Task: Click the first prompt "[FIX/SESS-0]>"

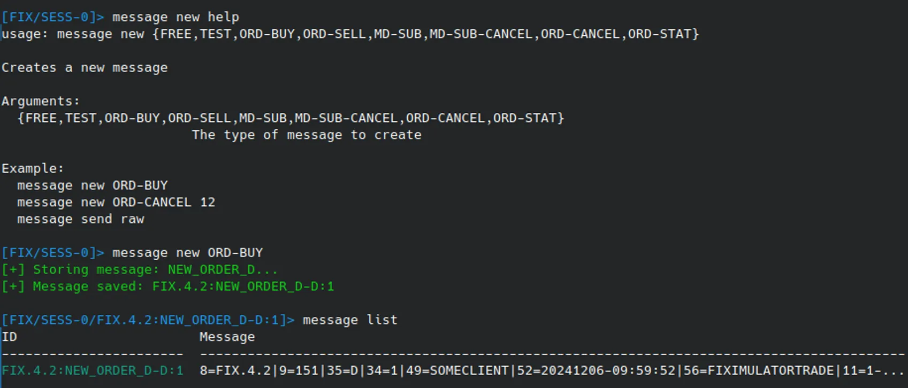Action: pyautogui.click(x=53, y=17)
